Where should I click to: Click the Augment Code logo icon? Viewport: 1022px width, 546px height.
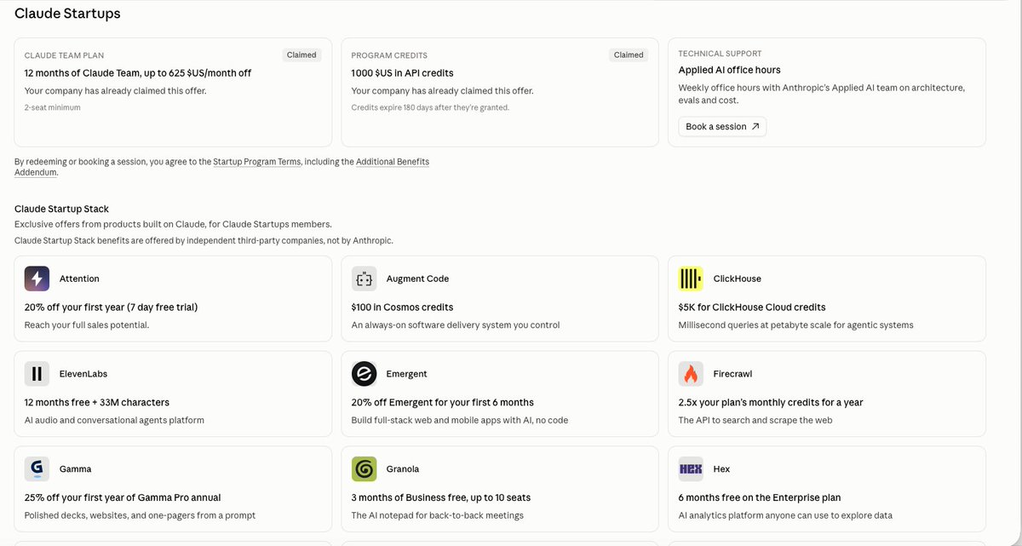click(x=364, y=279)
